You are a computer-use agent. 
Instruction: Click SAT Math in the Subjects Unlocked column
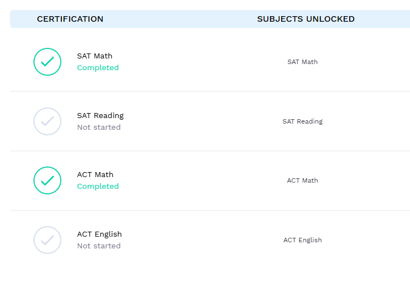point(302,62)
